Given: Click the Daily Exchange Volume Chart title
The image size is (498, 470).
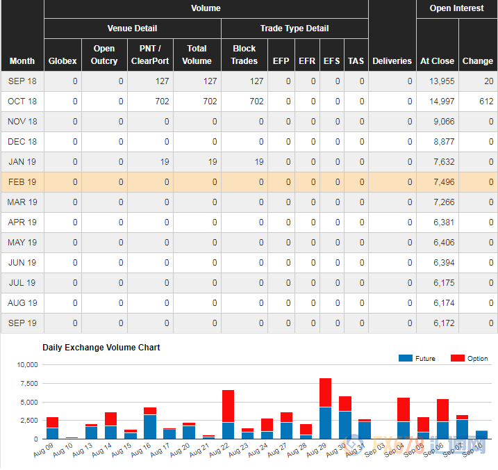Looking at the screenshot, I should click(101, 348).
